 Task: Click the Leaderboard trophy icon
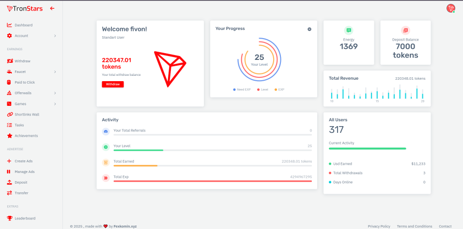[10, 218]
